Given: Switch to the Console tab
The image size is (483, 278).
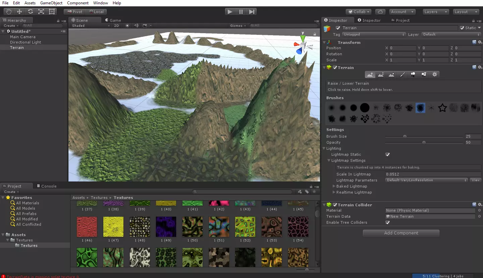Looking at the screenshot, I should pos(47,186).
